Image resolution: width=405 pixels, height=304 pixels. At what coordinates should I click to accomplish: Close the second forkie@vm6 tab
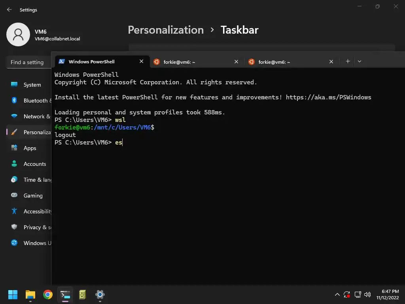(237, 61)
